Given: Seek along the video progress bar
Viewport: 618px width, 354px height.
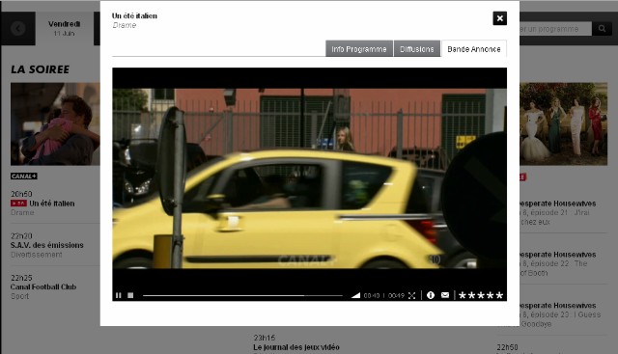Looking at the screenshot, I should 242,295.
